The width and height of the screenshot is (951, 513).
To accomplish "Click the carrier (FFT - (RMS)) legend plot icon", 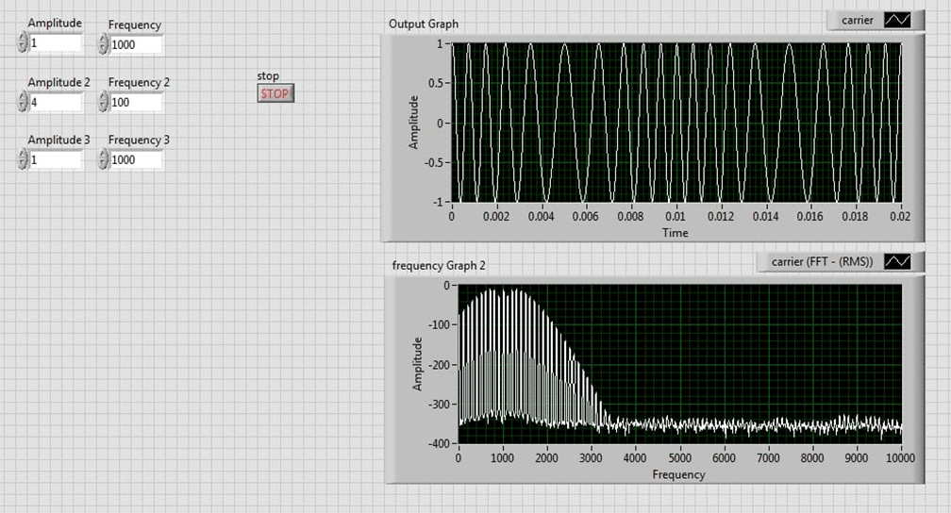I will tap(897, 262).
